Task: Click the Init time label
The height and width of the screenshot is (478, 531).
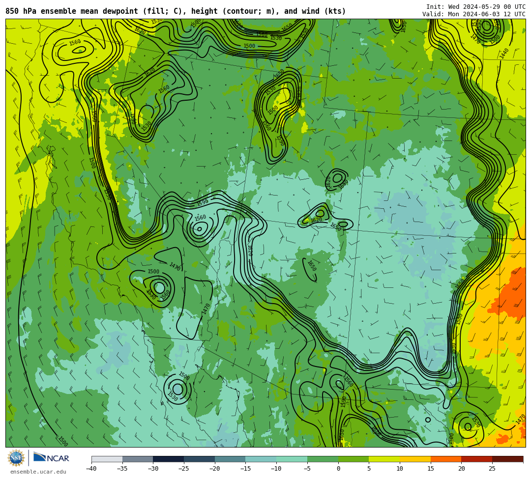Action: click(476, 7)
